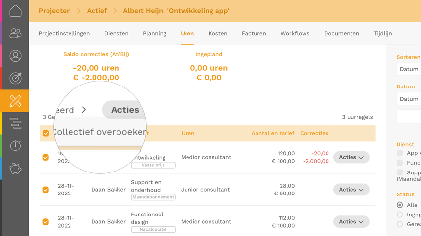Open the home icon in sidebar
Image resolution: width=421 pixels, height=236 pixels.
pos(15,11)
